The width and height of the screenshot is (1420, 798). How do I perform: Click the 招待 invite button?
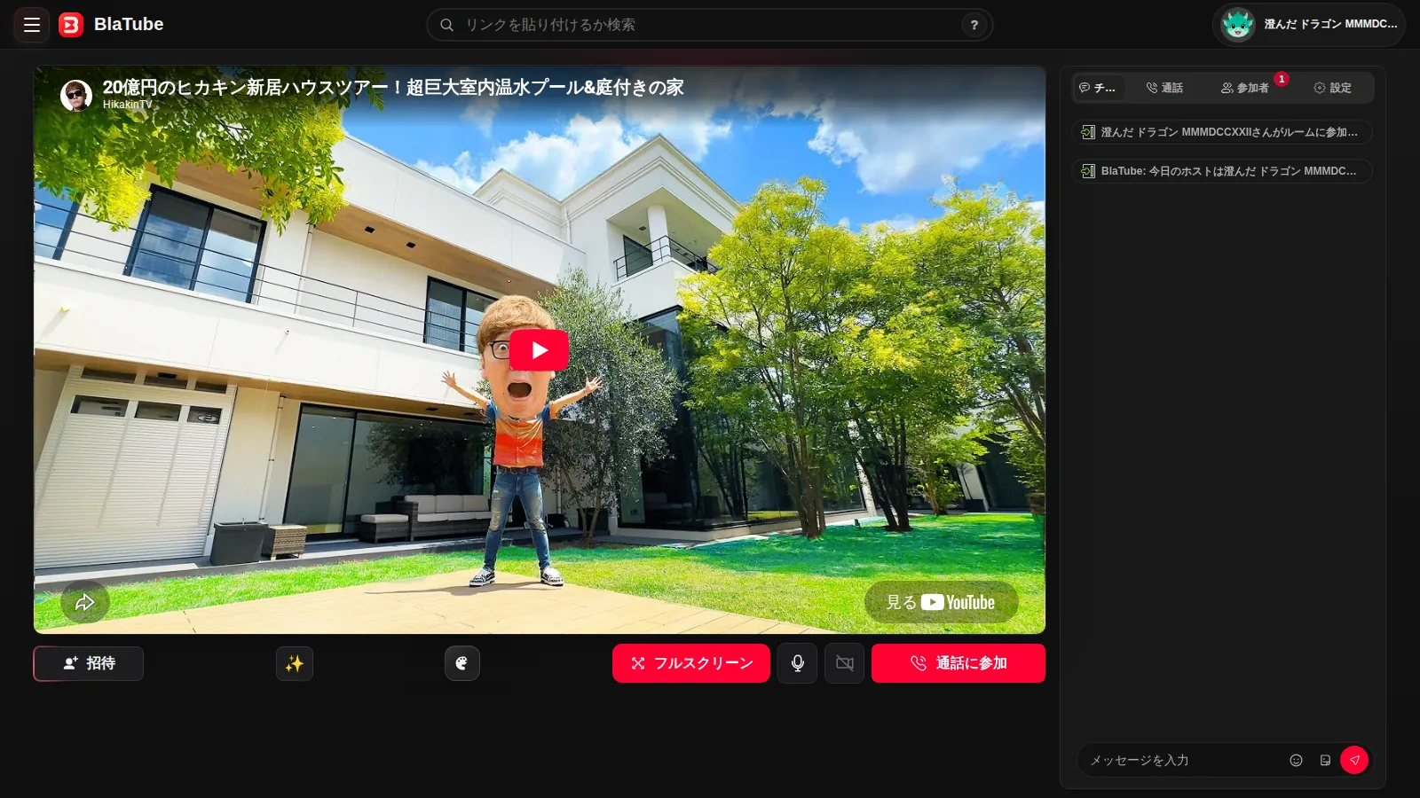click(89, 663)
